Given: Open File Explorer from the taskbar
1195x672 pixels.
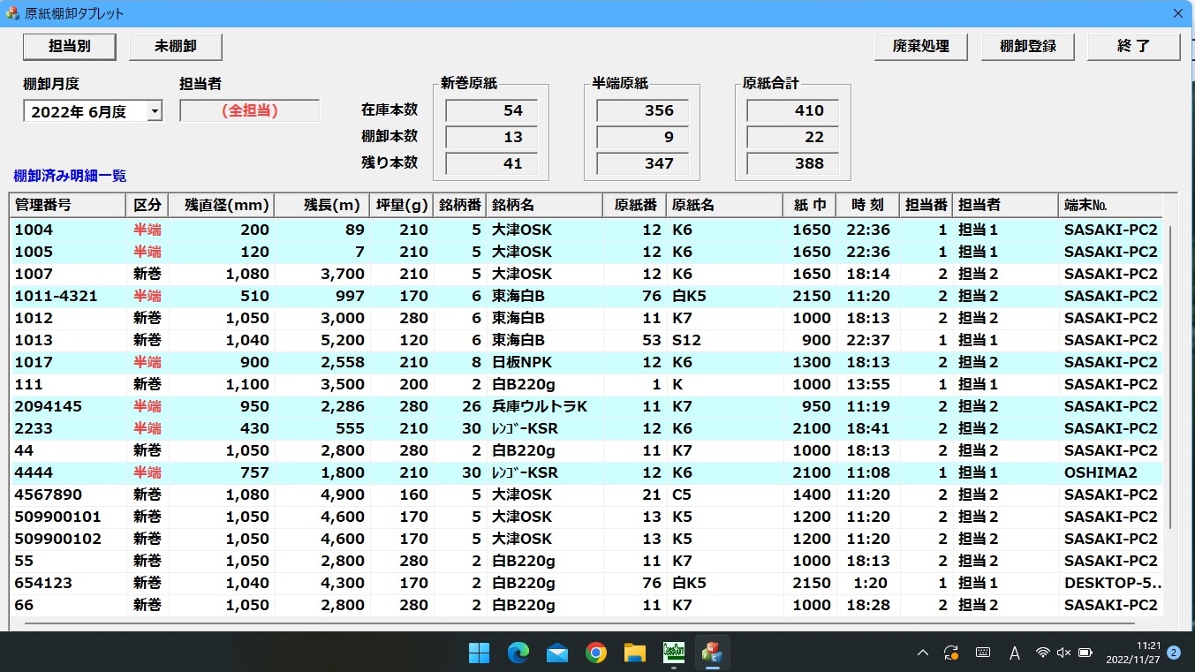Looking at the screenshot, I should click(635, 653).
